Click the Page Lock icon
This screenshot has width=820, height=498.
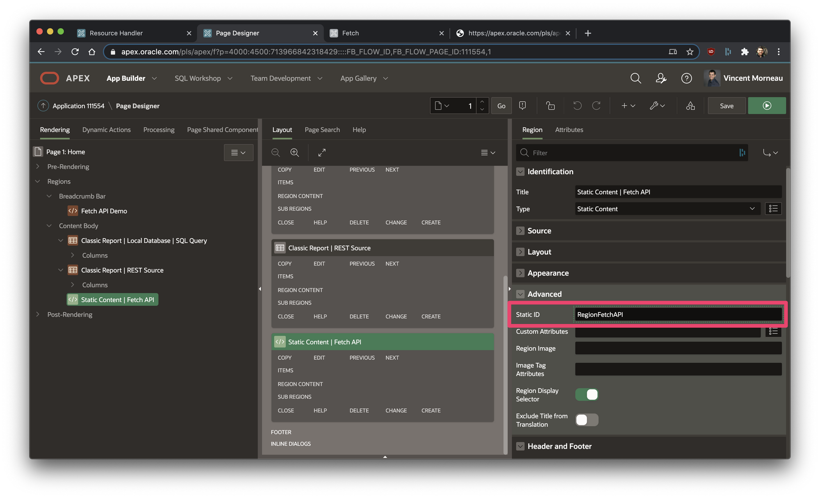[551, 106]
